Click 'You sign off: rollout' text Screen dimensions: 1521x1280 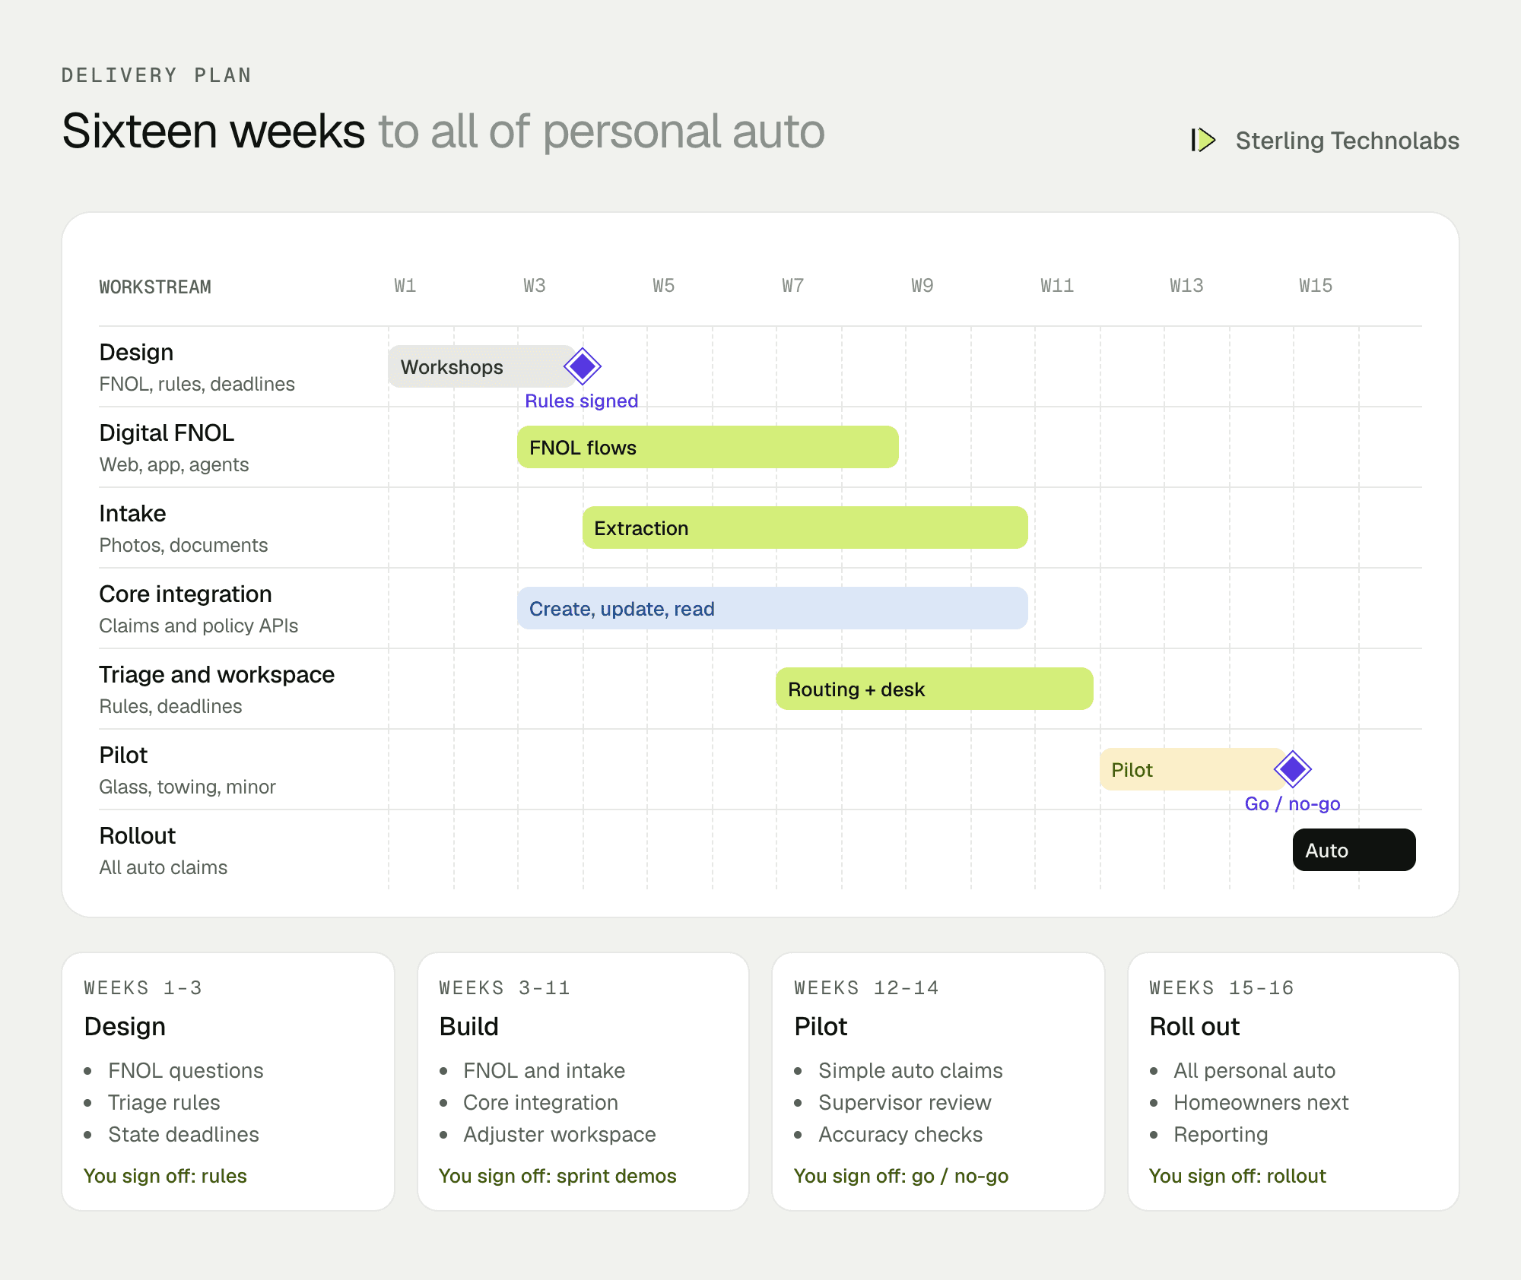point(1237,1176)
